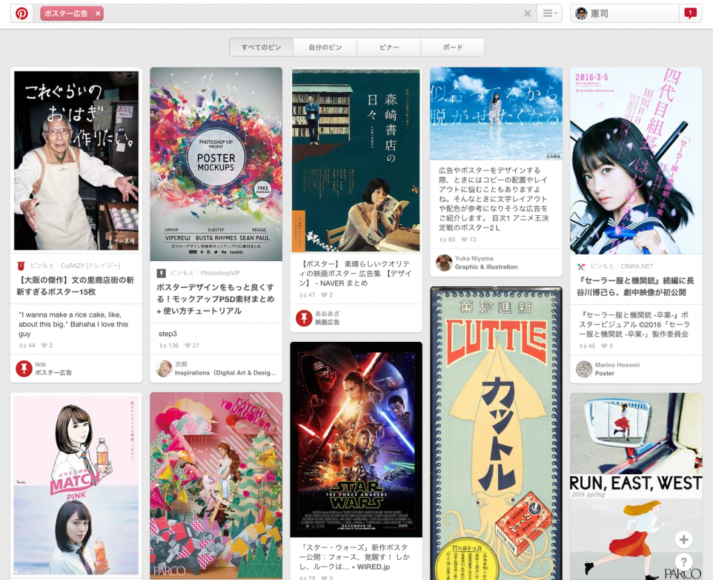
Task: Open the 森崎書店の日々 movie poster pin
Action: point(356,160)
